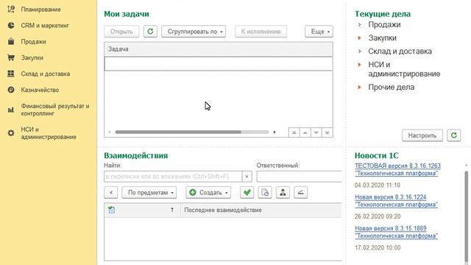Viewport: 471px width, 265px height.
Task: Click the НСИ и администрирование gear icon
Action: click(11, 132)
